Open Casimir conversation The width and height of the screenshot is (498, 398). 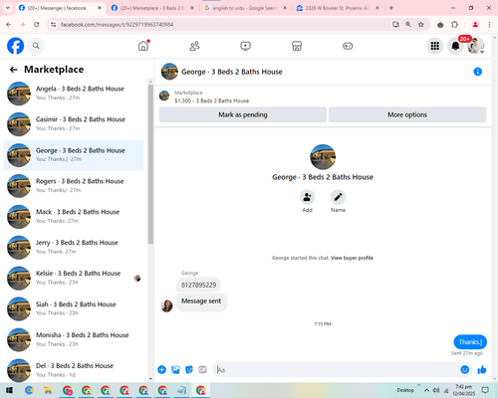click(74, 124)
